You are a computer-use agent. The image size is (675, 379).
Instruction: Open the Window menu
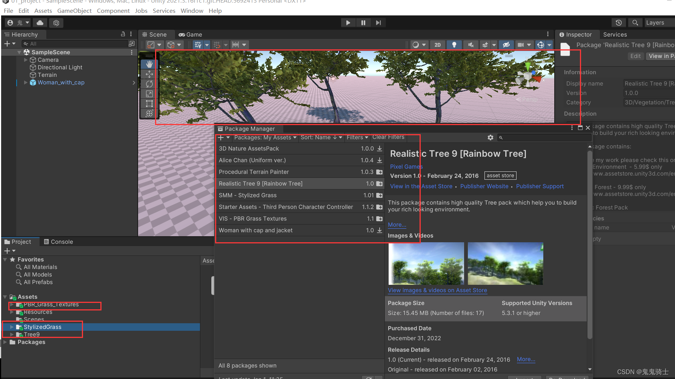coord(192,11)
